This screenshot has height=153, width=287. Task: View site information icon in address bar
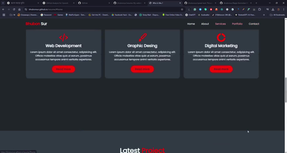[x=26, y=9]
